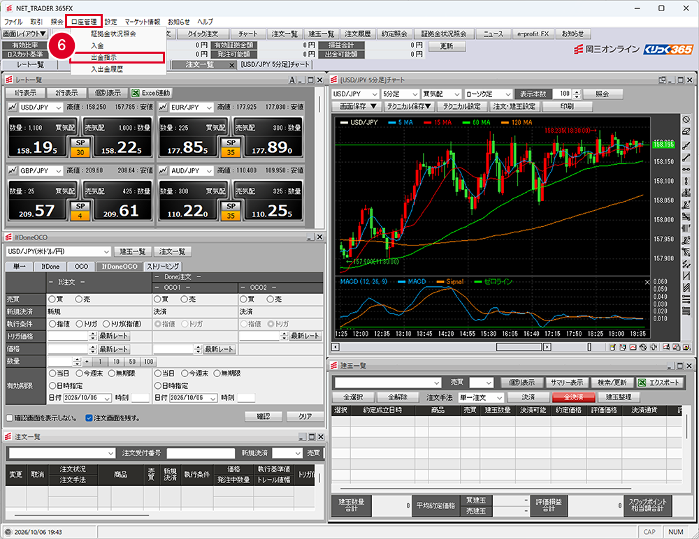Select 今週末 expiry for If注文
This screenshot has height=539, width=699.
click(80, 374)
